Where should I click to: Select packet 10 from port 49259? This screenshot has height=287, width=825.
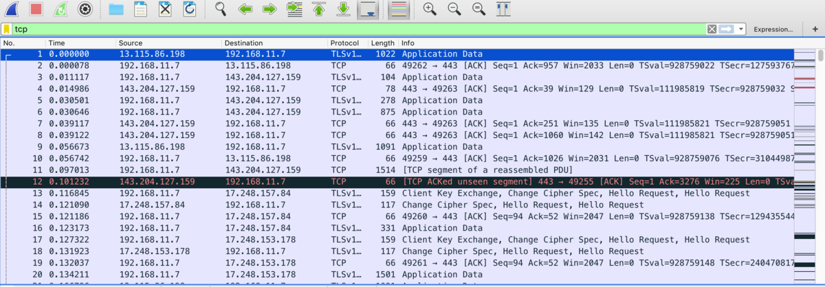[x=397, y=158]
